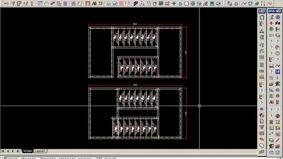283x159 pixels.
Task: Select the black wave curve icon in DSS palette
Action: [x=278, y=66]
